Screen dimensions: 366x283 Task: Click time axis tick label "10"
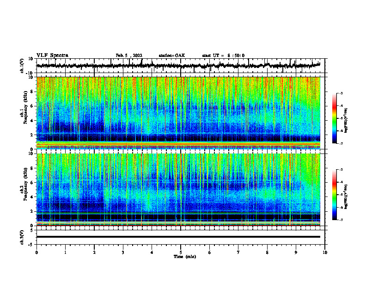click(325, 252)
